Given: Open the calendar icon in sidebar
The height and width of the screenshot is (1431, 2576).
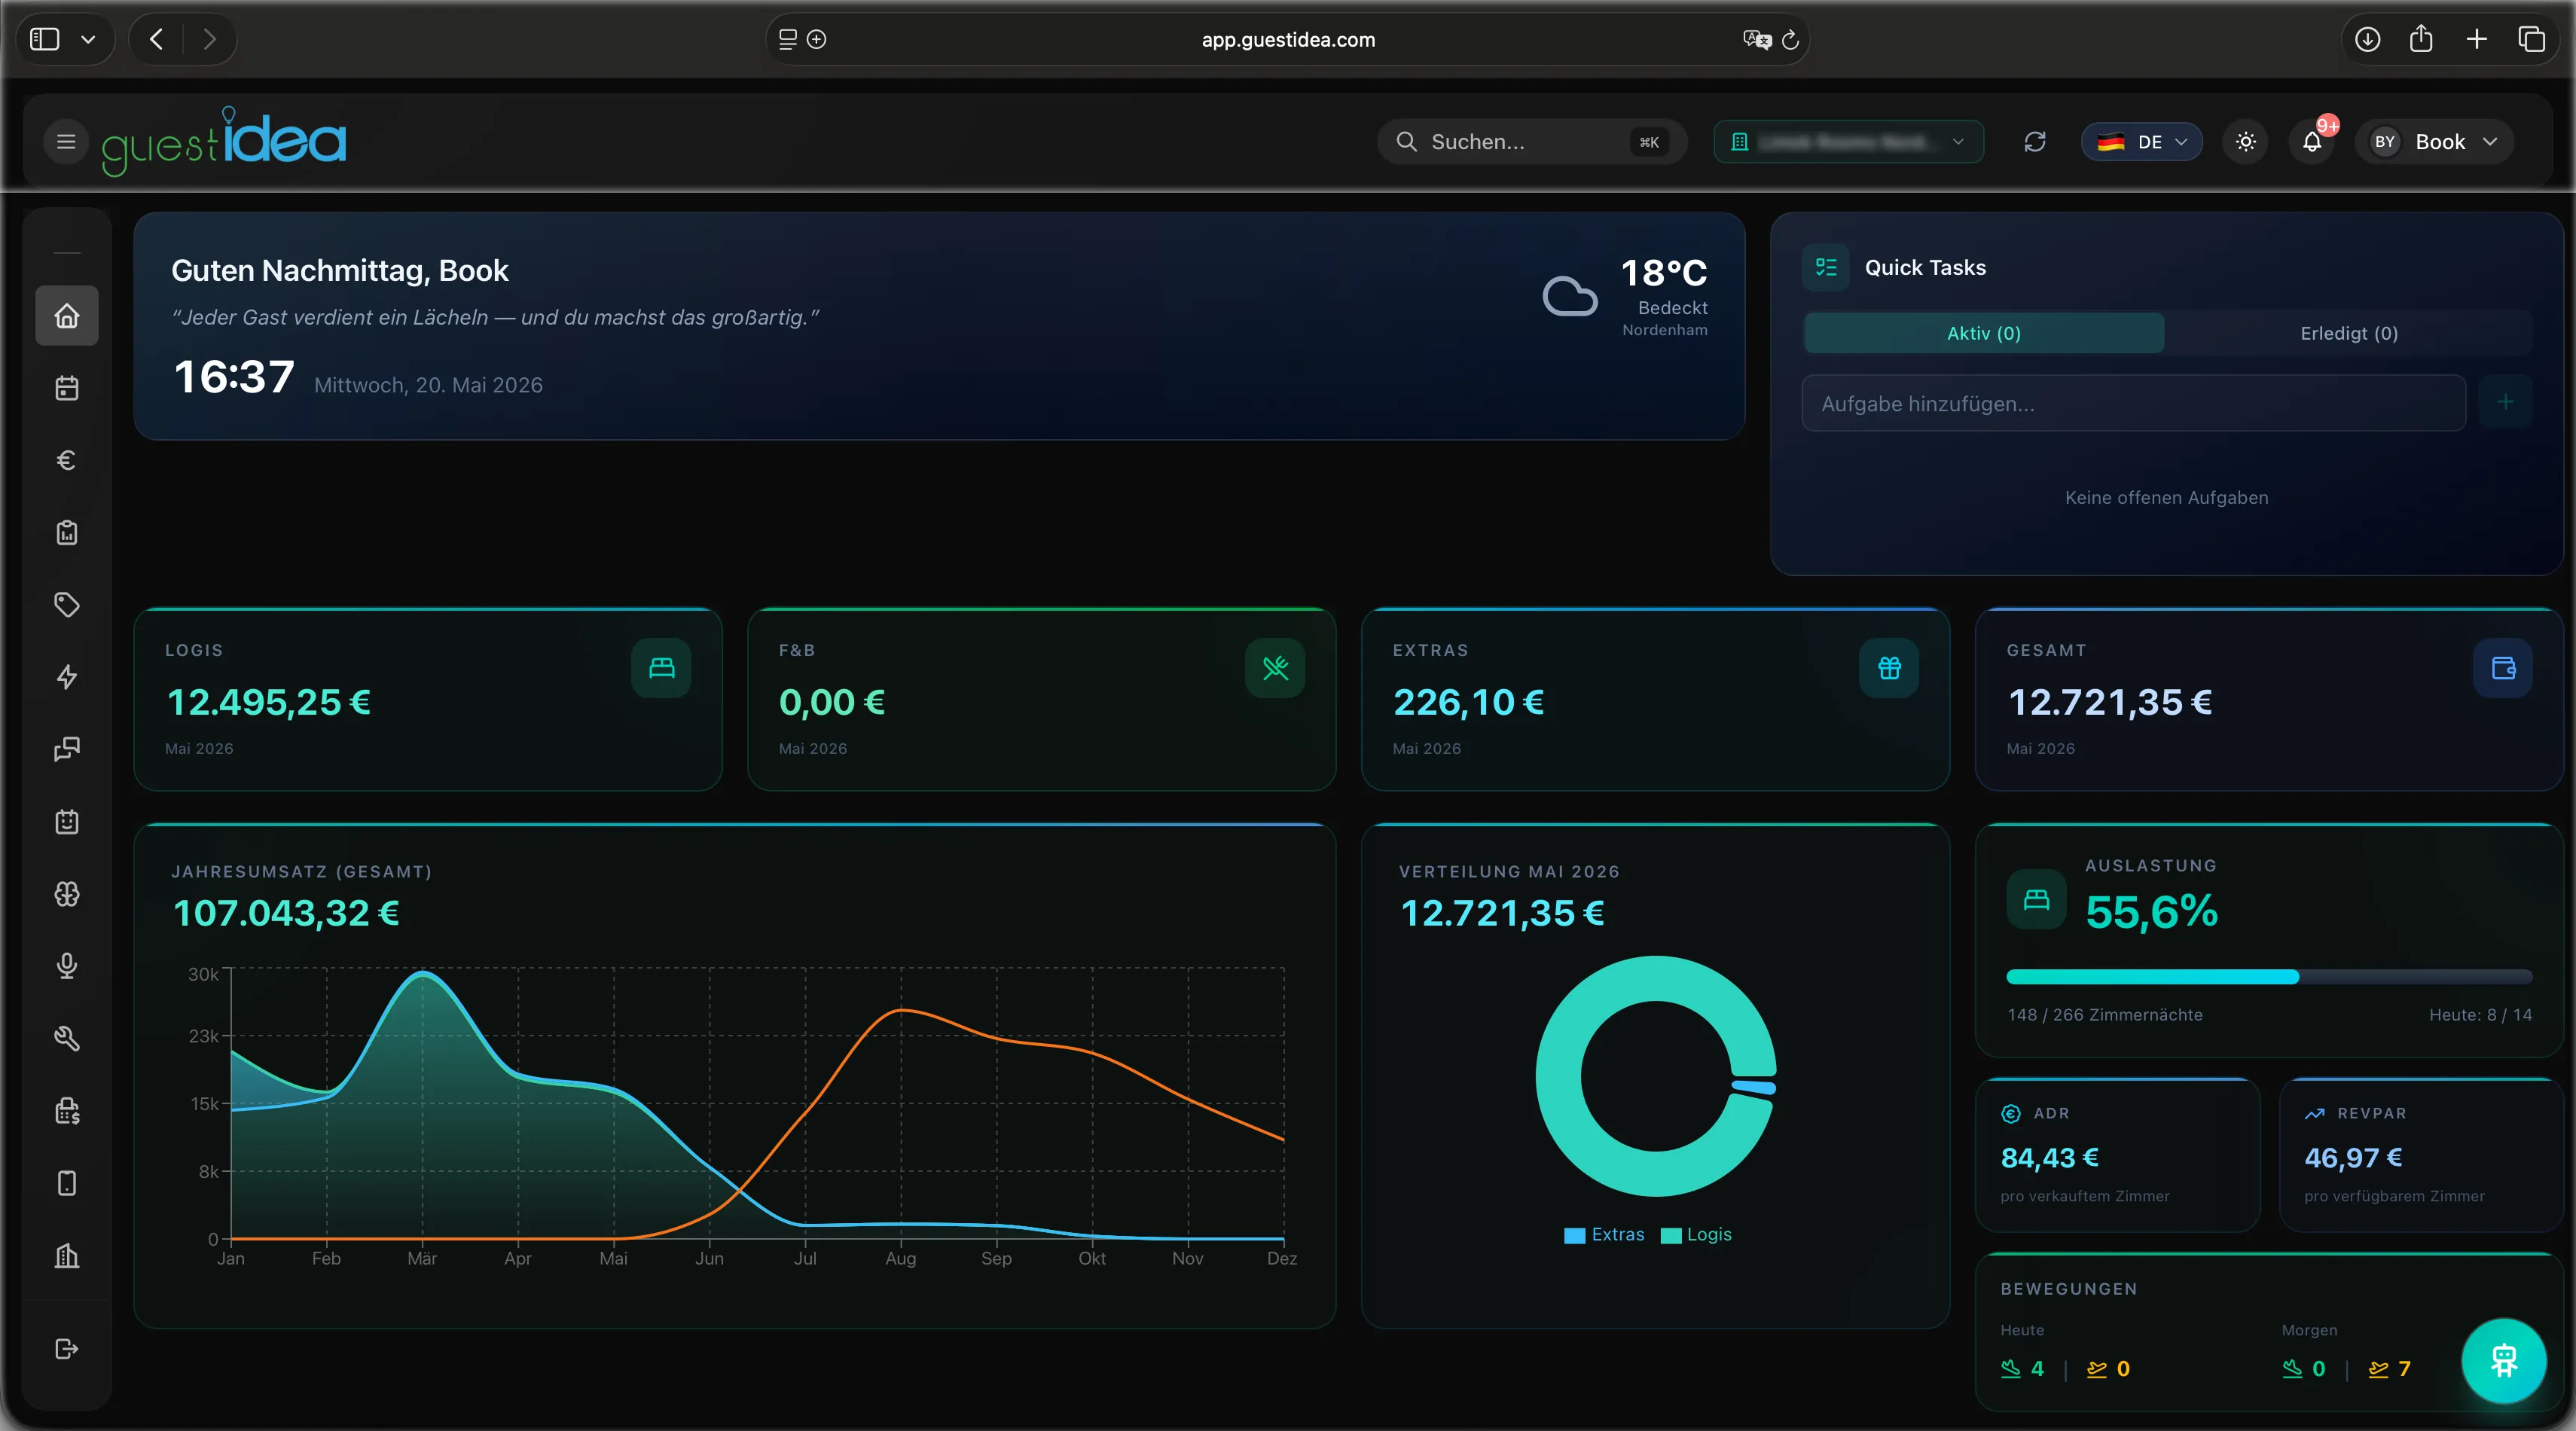Looking at the screenshot, I should [67, 388].
